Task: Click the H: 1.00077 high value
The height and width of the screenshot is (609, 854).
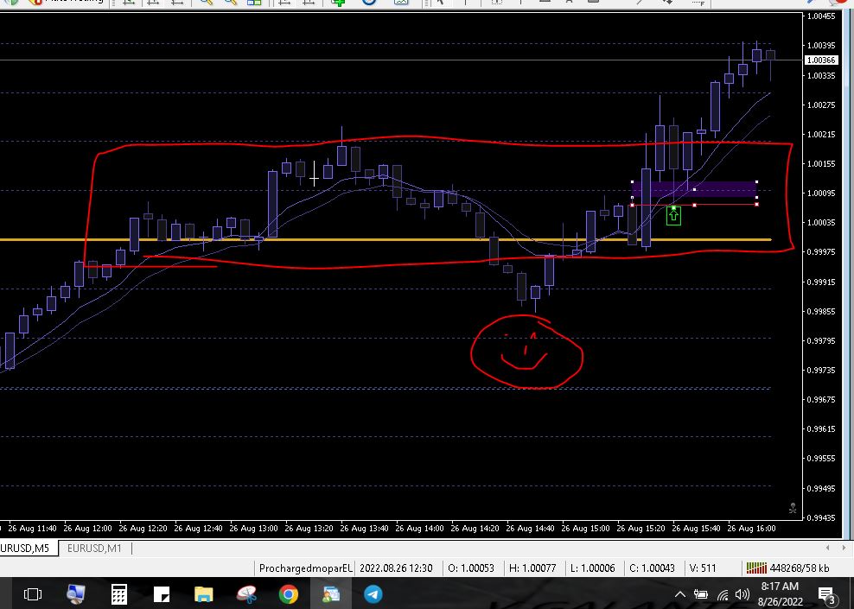Action: (x=532, y=568)
